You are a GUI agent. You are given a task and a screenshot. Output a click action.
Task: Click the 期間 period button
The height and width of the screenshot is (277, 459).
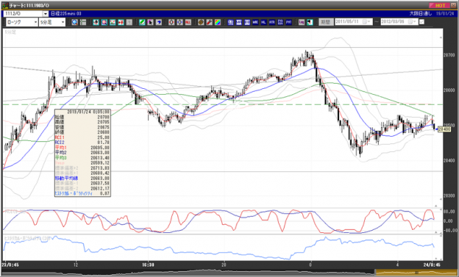(326, 21)
